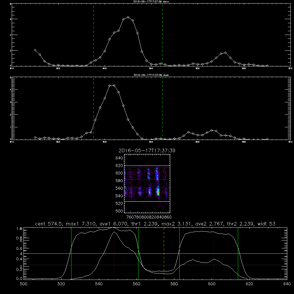The height and width of the screenshot is (294, 294).
Task: Click x-axis label "580" of the bottom profile plot
Action: 174,284
